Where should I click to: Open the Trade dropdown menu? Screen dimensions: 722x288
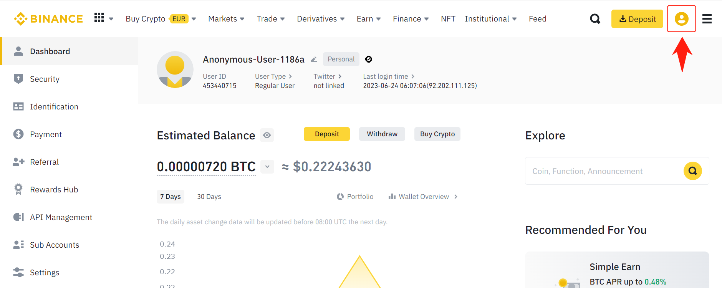[x=270, y=19]
